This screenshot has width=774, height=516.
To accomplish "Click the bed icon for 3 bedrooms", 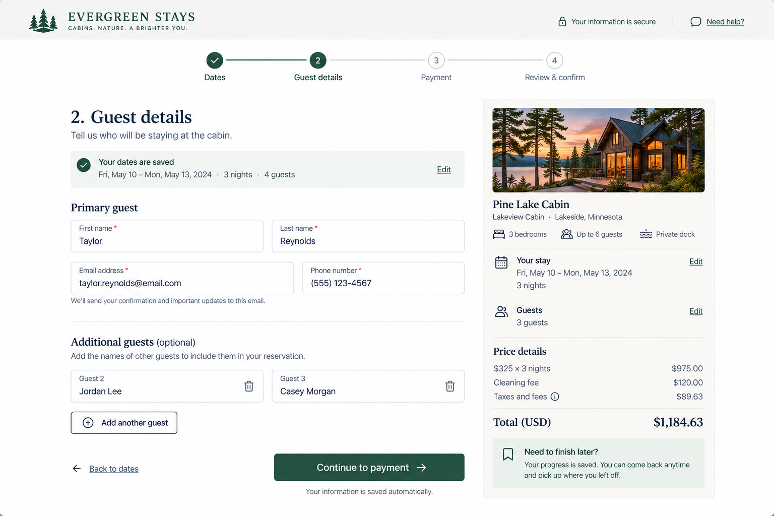I will pyautogui.click(x=499, y=234).
